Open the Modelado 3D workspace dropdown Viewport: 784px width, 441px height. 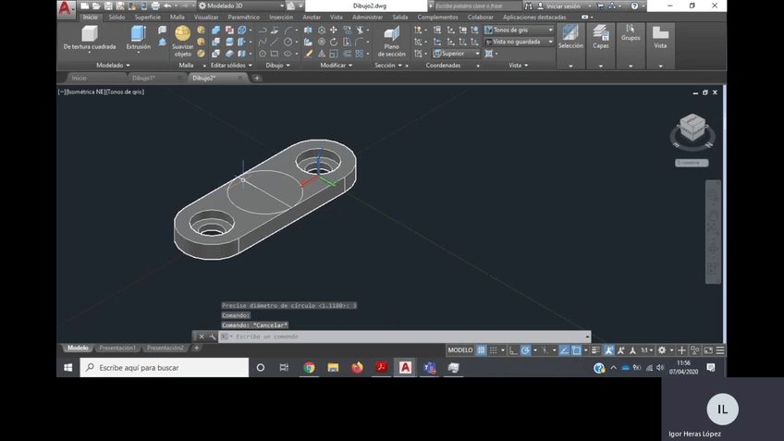pos(240,6)
